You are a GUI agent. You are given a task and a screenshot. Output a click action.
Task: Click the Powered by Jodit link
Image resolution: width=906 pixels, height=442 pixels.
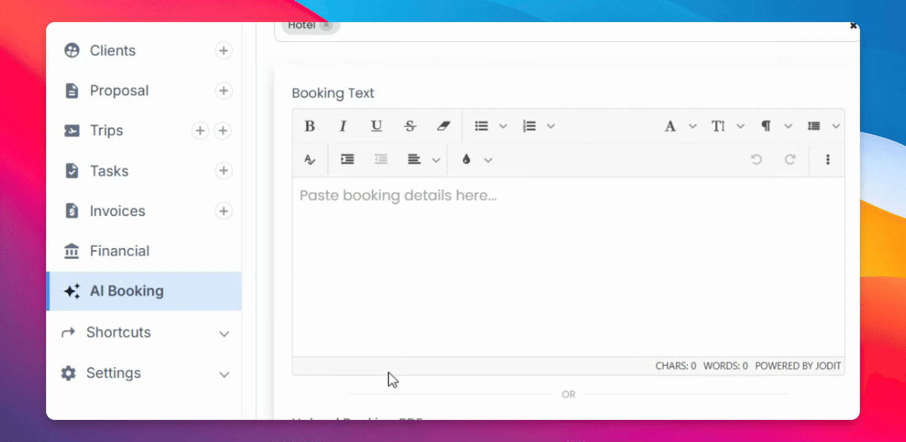797,366
